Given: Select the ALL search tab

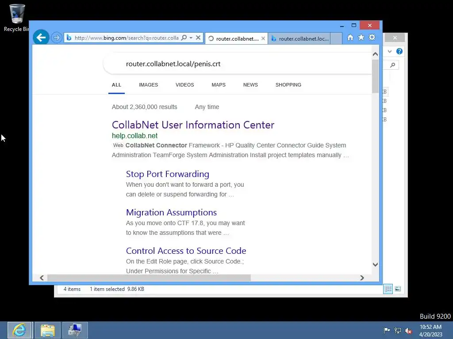Looking at the screenshot, I should (x=116, y=85).
